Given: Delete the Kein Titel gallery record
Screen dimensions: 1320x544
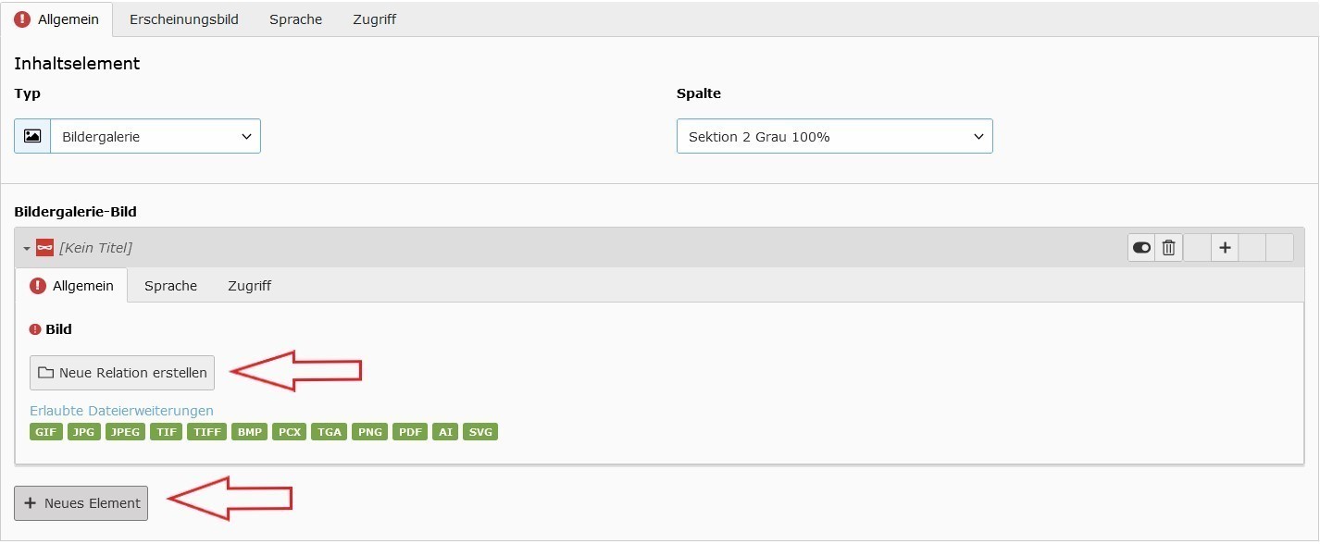Looking at the screenshot, I should coord(1169,248).
